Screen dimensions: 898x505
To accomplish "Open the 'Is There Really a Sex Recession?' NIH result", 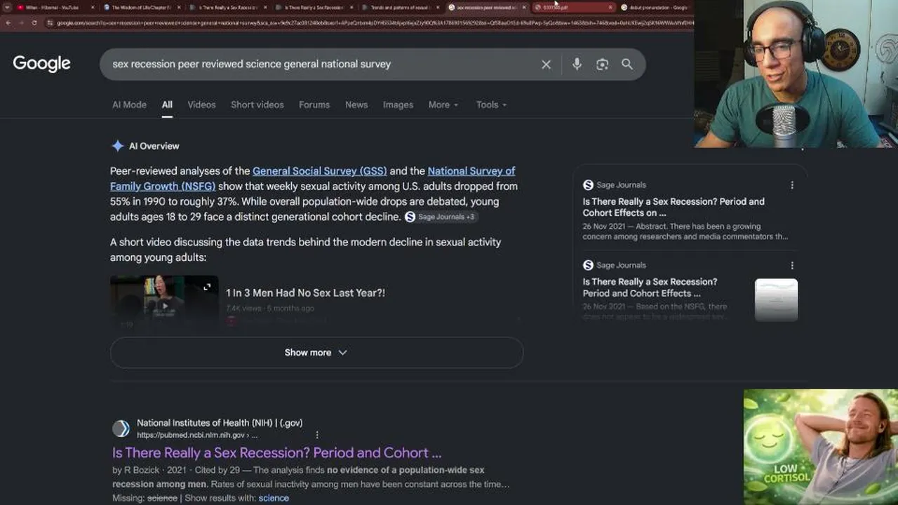I will point(276,453).
